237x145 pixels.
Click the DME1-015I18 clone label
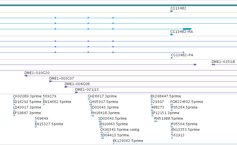pos(223,62)
